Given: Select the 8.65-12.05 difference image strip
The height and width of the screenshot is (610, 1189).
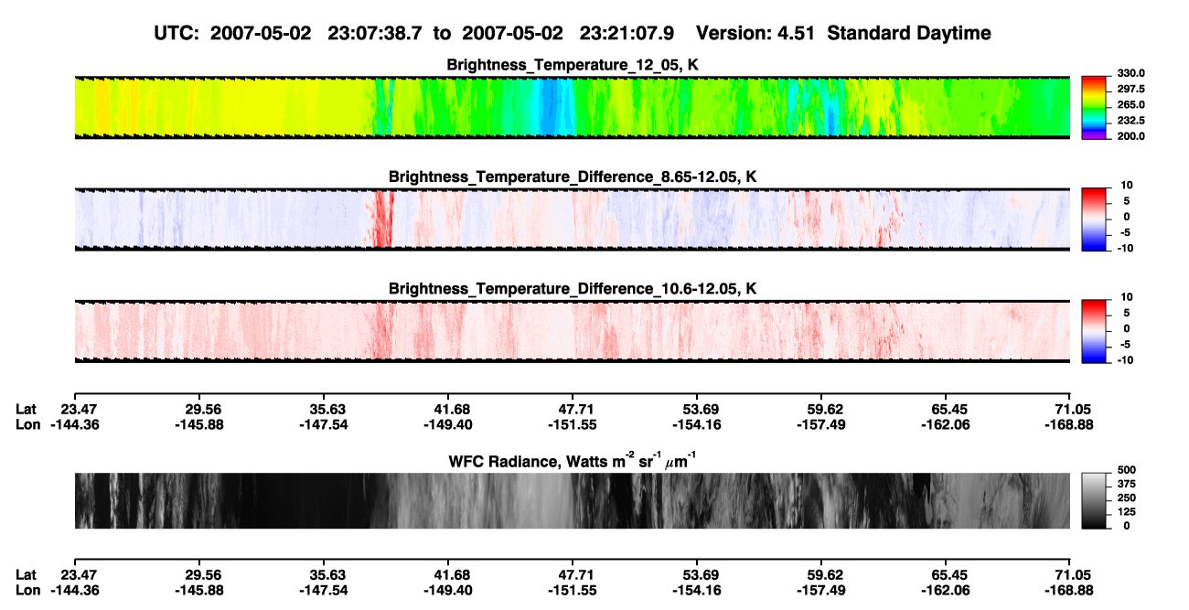Looking at the screenshot, I should click(x=573, y=219).
